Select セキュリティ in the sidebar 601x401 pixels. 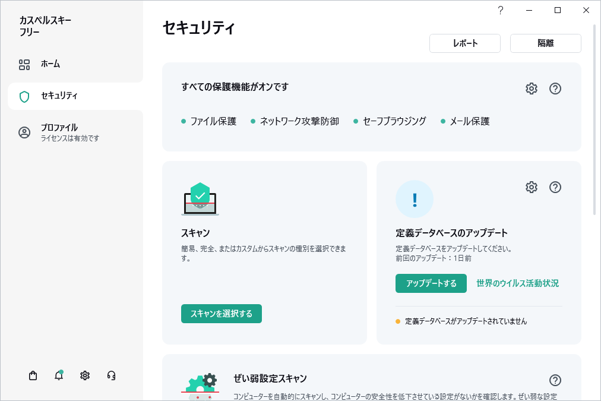pyautogui.click(x=59, y=96)
